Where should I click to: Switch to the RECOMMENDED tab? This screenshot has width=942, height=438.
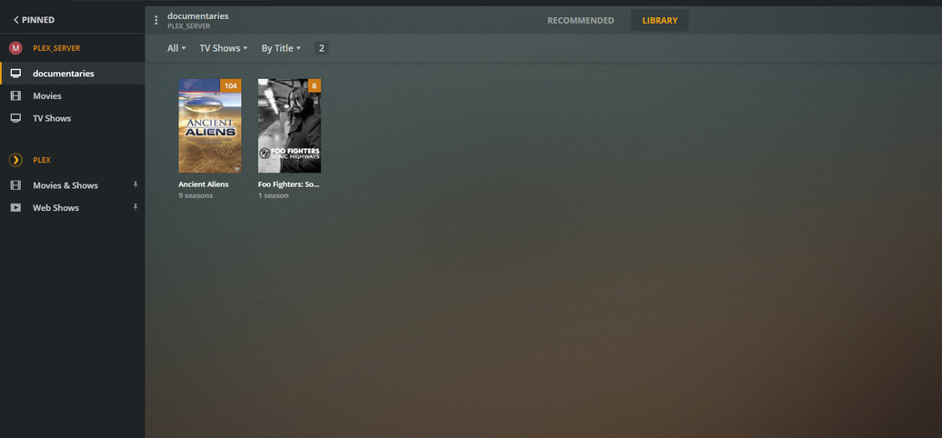(x=580, y=20)
